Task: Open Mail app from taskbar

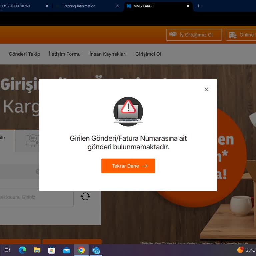Action: (x=66, y=250)
